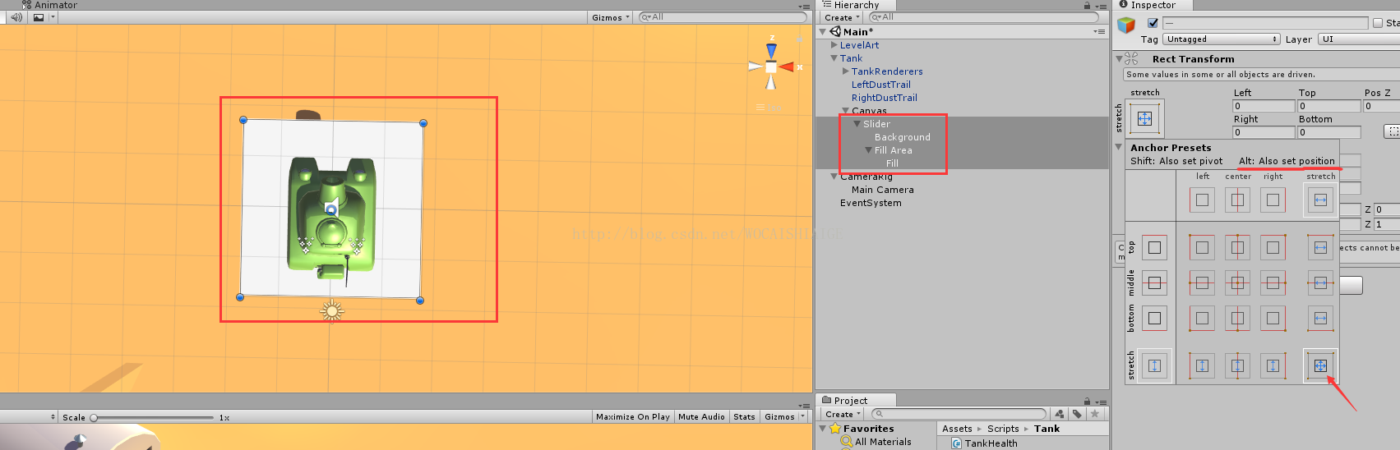This screenshot has width=1400, height=450.
Task: Click the Hierarchy search field
Action: pos(984,17)
